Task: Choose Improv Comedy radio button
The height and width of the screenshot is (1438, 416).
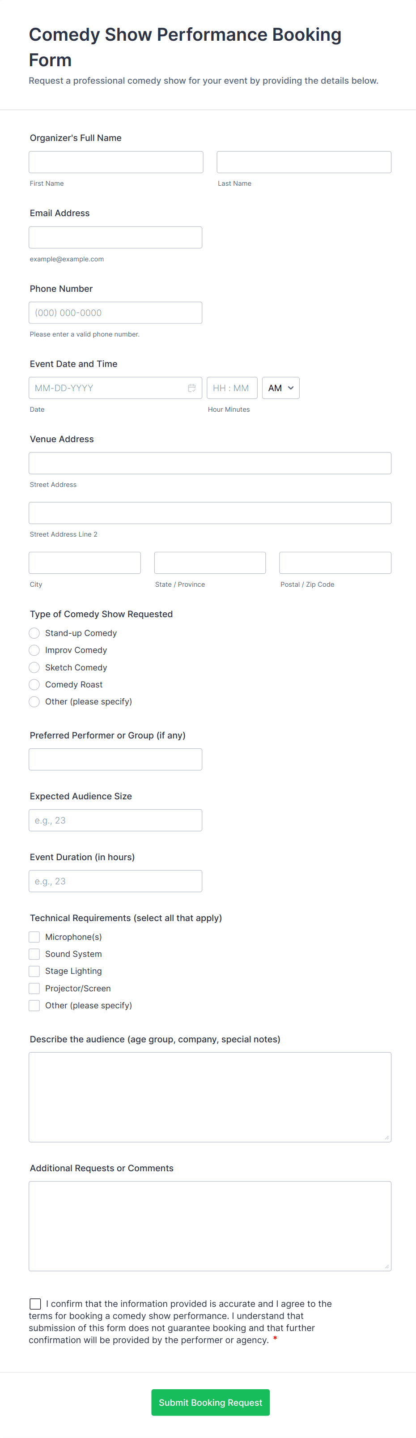Action: tap(34, 650)
